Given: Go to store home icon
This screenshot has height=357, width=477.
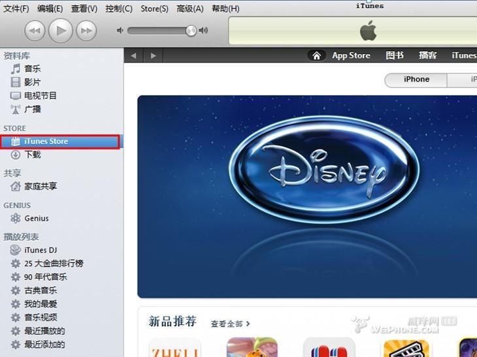Looking at the screenshot, I should coord(317,55).
